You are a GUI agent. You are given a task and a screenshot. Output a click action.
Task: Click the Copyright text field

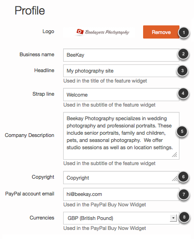pyautogui.click(x=121, y=178)
